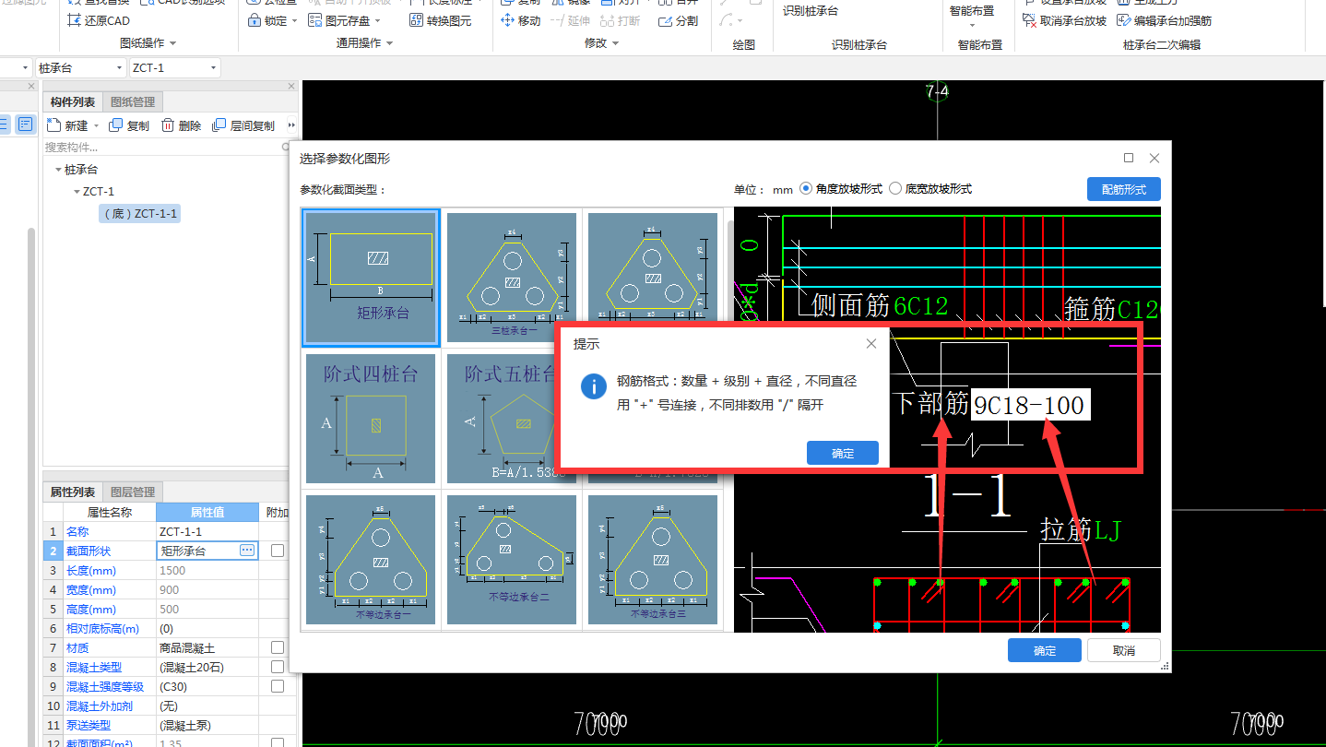The height and width of the screenshot is (747, 1326).
Task: Click the arc drawing tool icon
Action: click(727, 20)
